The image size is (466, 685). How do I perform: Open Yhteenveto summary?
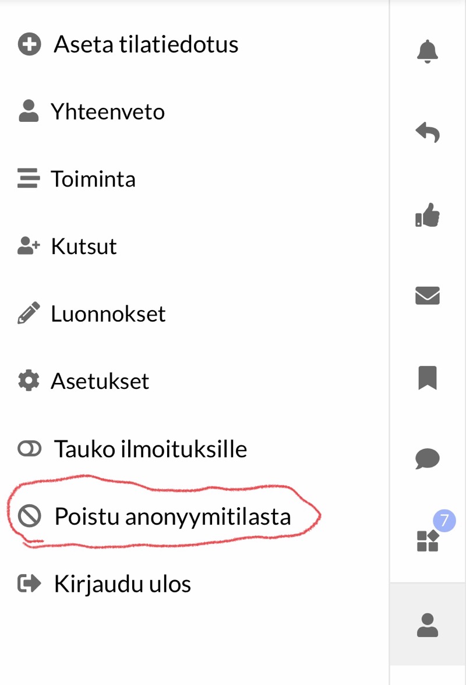point(108,111)
